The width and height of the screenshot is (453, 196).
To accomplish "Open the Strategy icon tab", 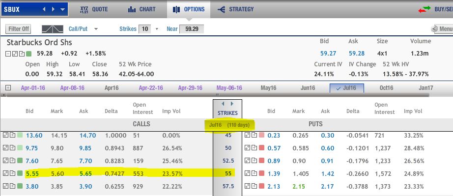I will 222,9.
